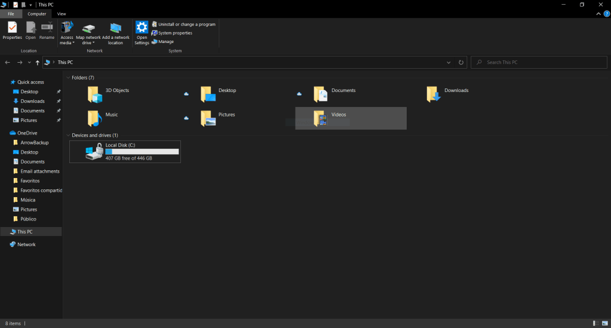
Task: Open the File menu tab
Action: point(11,14)
